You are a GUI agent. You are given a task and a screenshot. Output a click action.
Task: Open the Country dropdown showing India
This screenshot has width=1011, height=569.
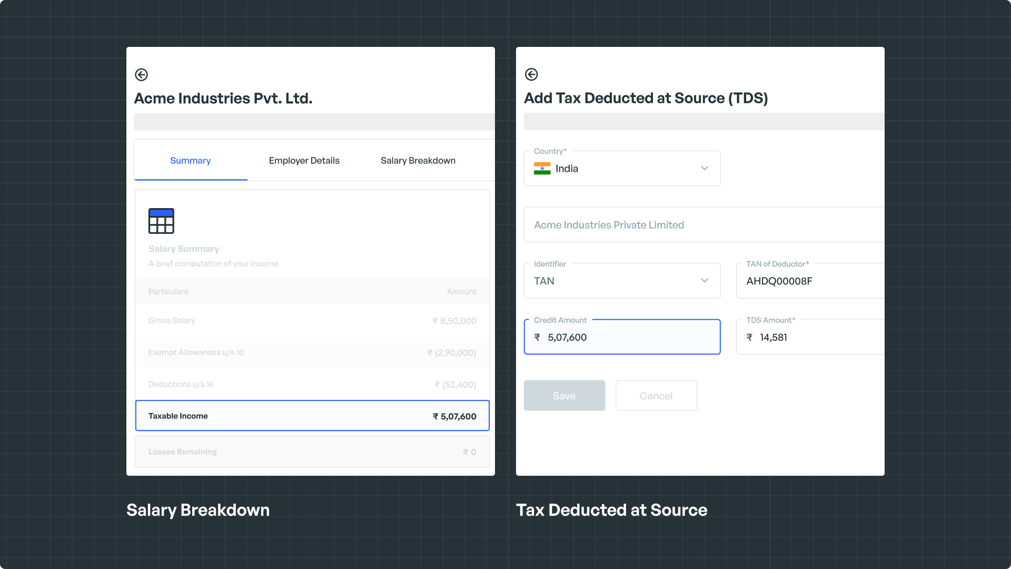[622, 169]
